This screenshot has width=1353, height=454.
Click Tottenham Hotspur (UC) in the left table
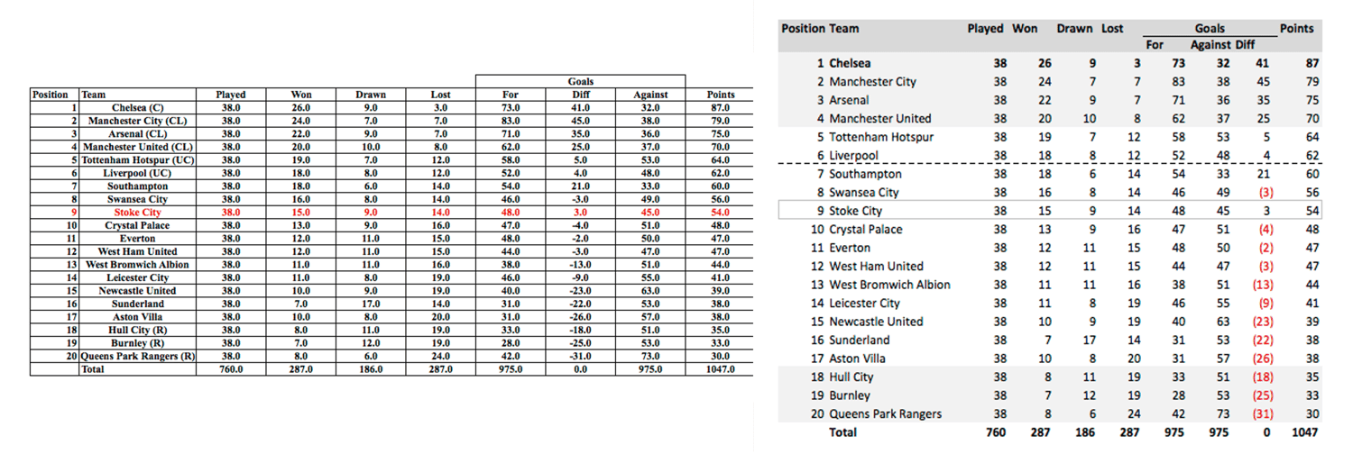pos(137,159)
